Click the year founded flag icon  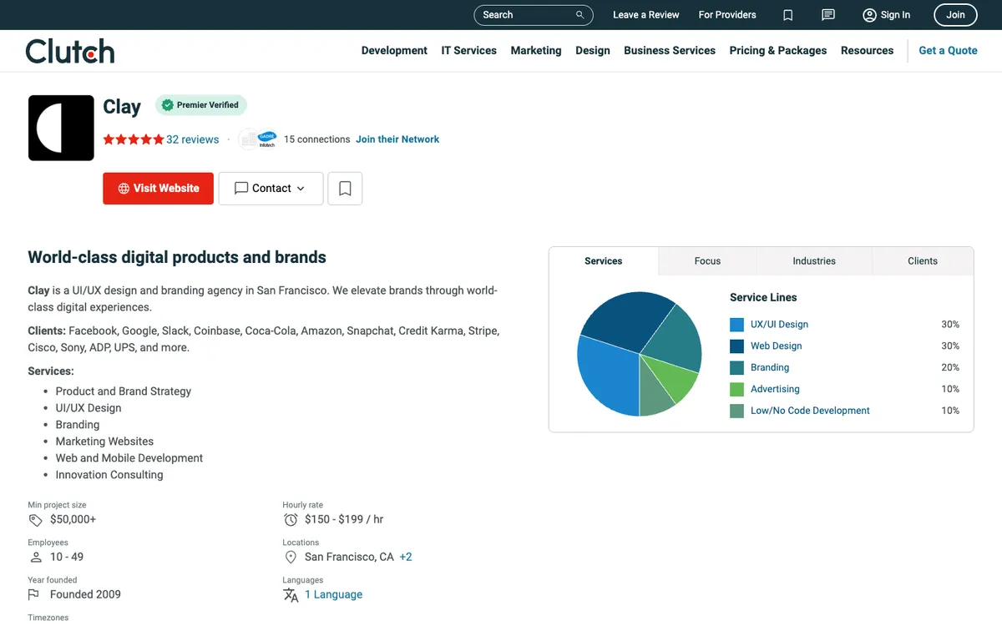coord(34,594)
